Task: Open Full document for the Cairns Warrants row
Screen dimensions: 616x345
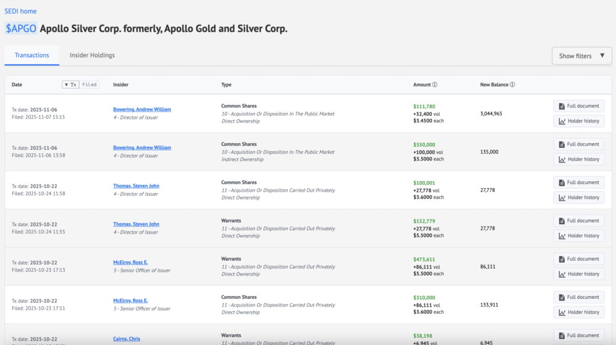Action: pos(579,335)
